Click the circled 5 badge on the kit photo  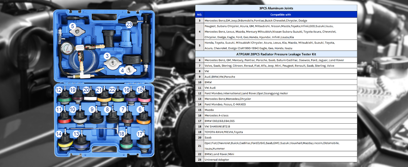[x=72, y=26]
